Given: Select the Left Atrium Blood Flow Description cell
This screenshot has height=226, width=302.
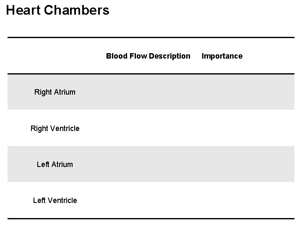Looking at the screenshot, I should [x=148, y=164].
